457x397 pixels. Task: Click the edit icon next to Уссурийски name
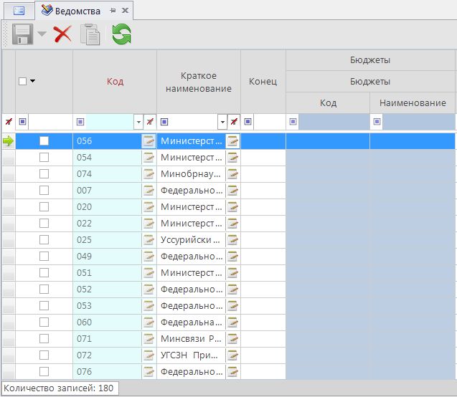232,240
